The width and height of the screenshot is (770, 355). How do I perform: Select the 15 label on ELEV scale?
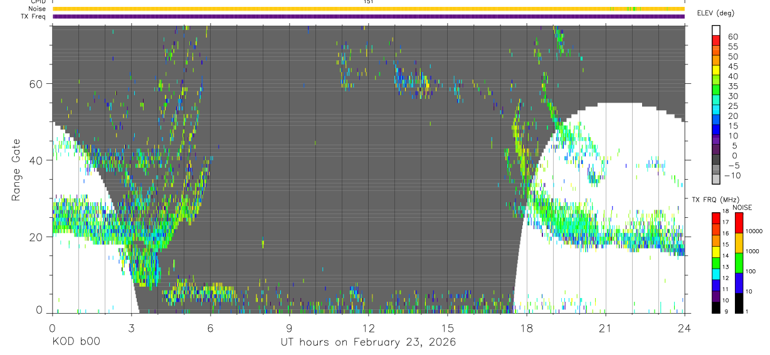tap(734, 126)
